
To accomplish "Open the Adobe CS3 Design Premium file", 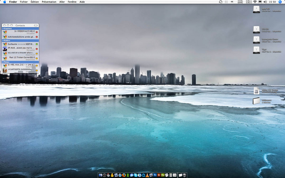I will click(x=256, y=90).
